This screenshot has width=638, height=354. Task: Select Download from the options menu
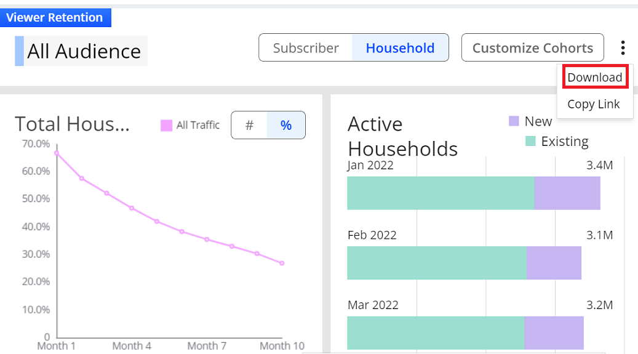(595, 77)
